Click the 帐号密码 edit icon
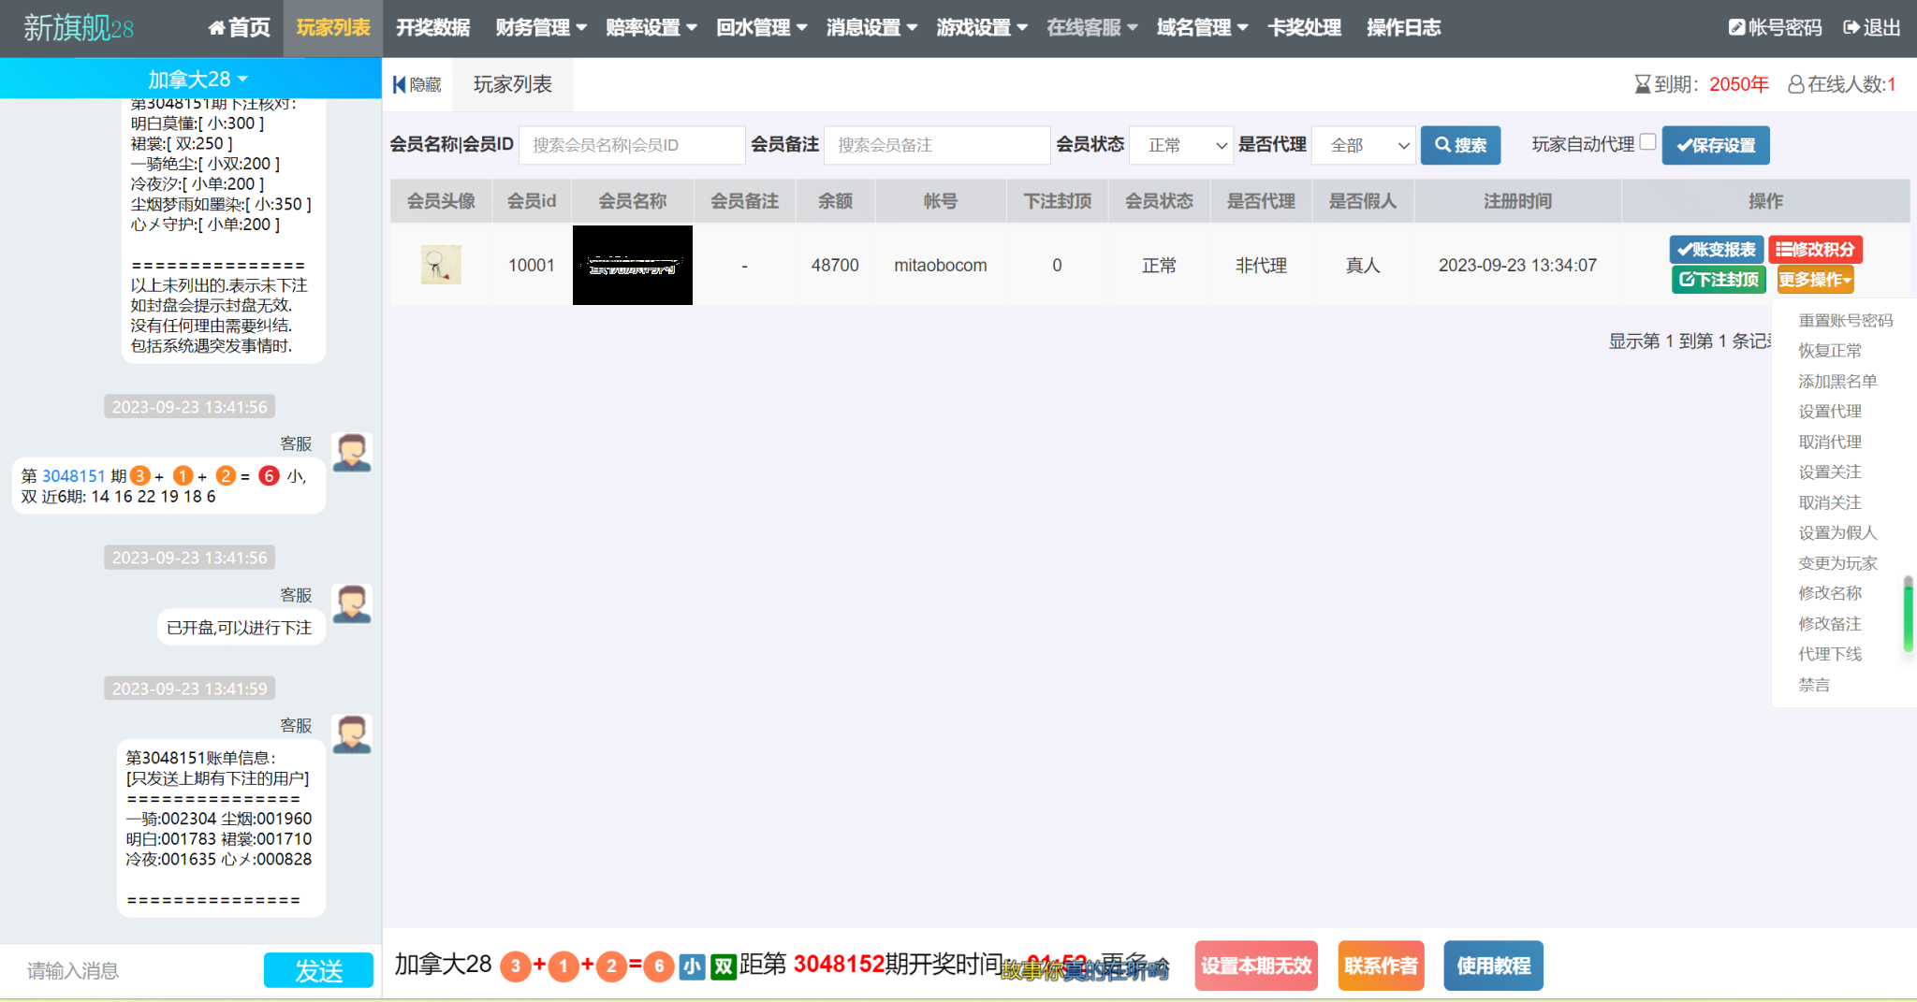1917x1002 pixels. tap(1736, 28)
